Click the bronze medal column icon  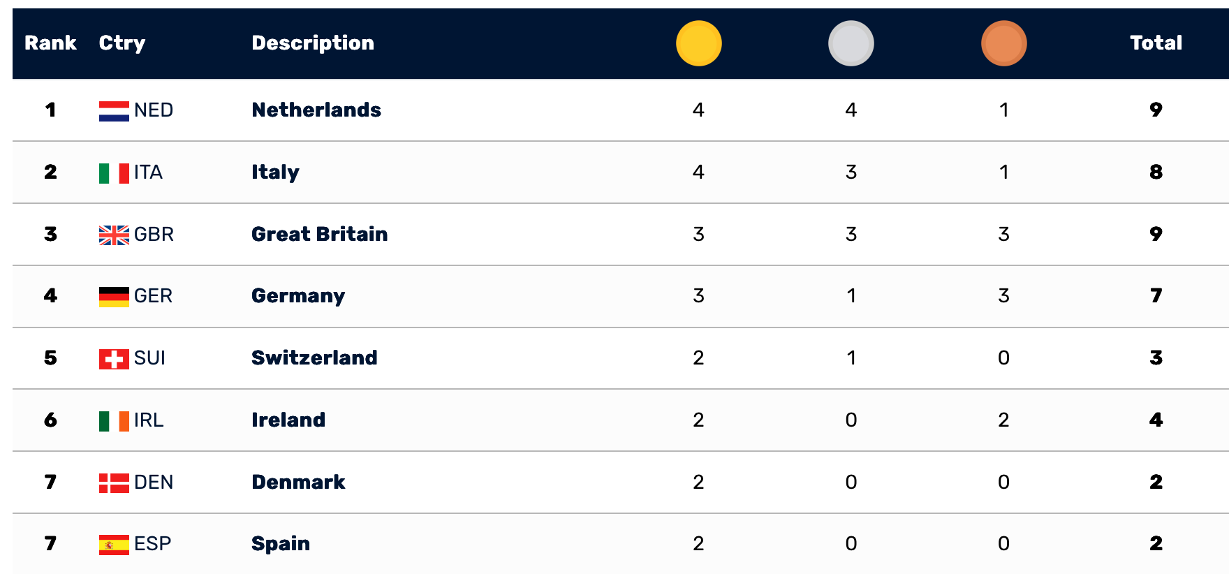tap(1003, 43)
